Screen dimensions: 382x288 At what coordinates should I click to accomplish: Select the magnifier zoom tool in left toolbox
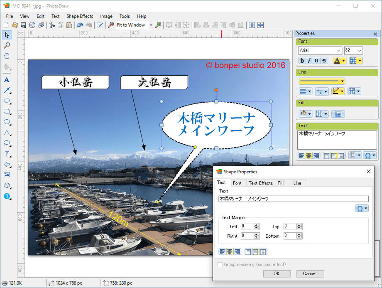(x=7, y=45)
